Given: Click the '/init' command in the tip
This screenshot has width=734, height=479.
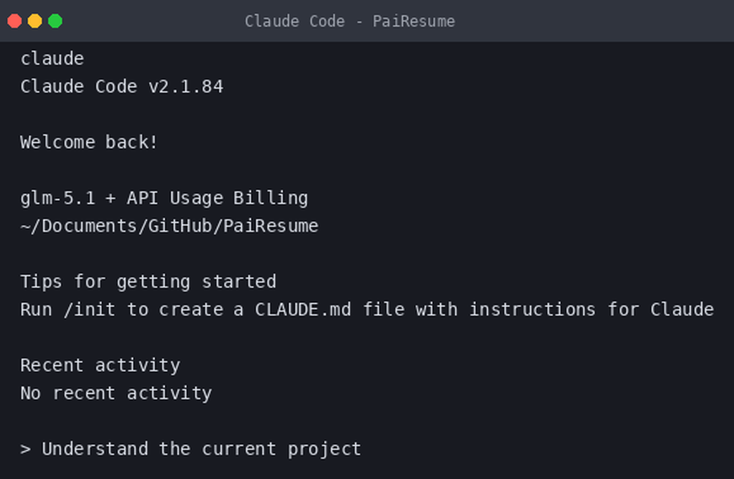Looking at the screenshot, I should (89, 310).
